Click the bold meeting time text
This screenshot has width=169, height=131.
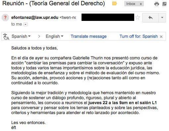123,103
